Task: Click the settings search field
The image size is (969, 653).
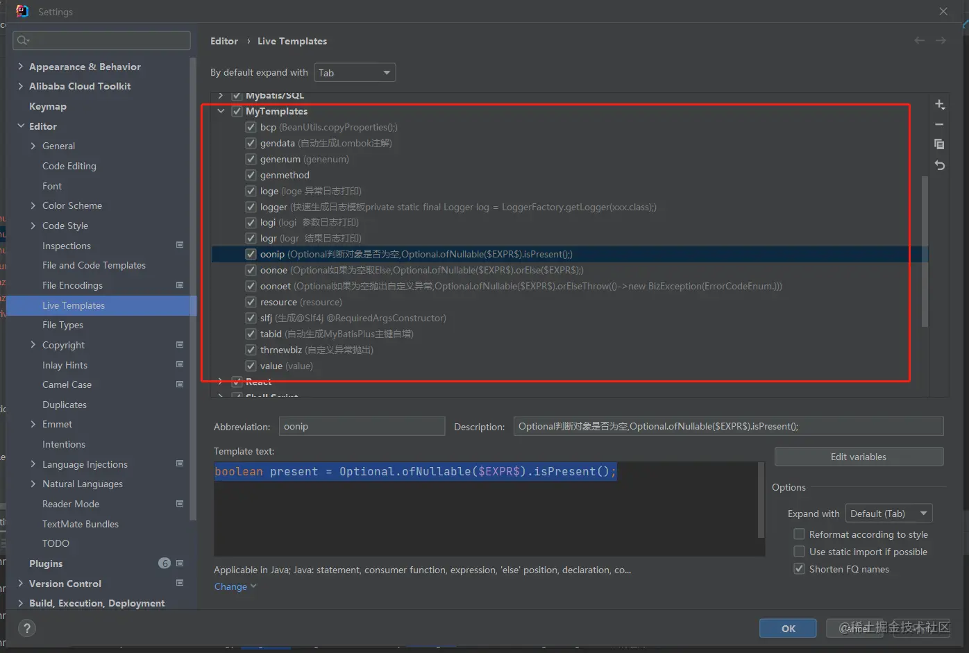Action: 101,40
